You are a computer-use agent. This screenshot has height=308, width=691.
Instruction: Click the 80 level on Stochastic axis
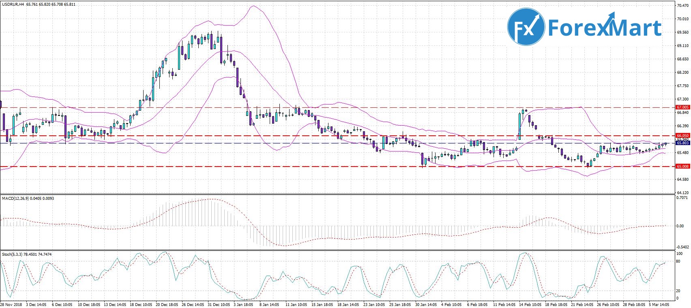tap(678, 261)
